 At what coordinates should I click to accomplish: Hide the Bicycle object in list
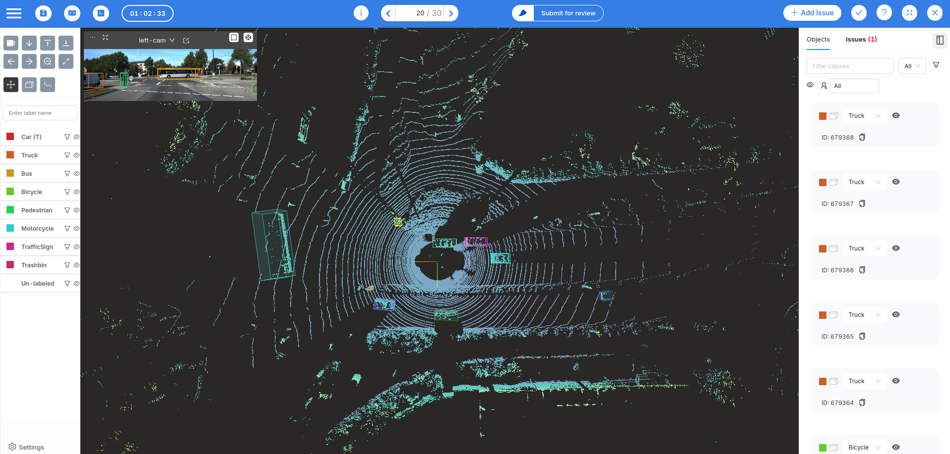[896, 448]
